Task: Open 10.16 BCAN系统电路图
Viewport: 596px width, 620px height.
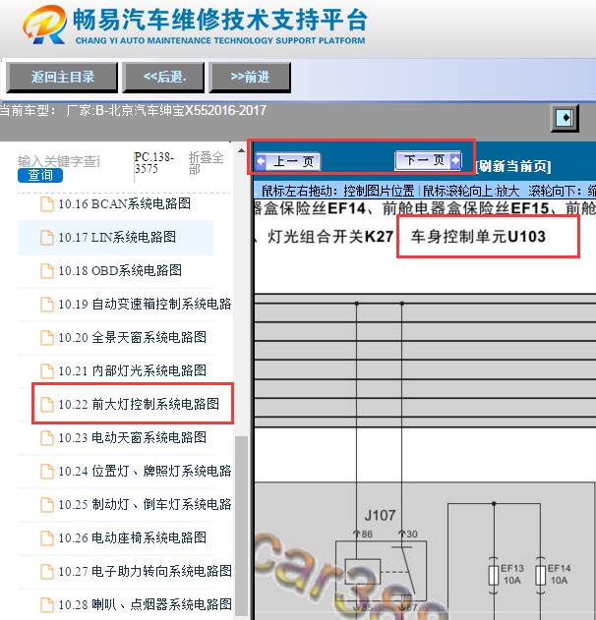Action: click(x=125, y=204)
